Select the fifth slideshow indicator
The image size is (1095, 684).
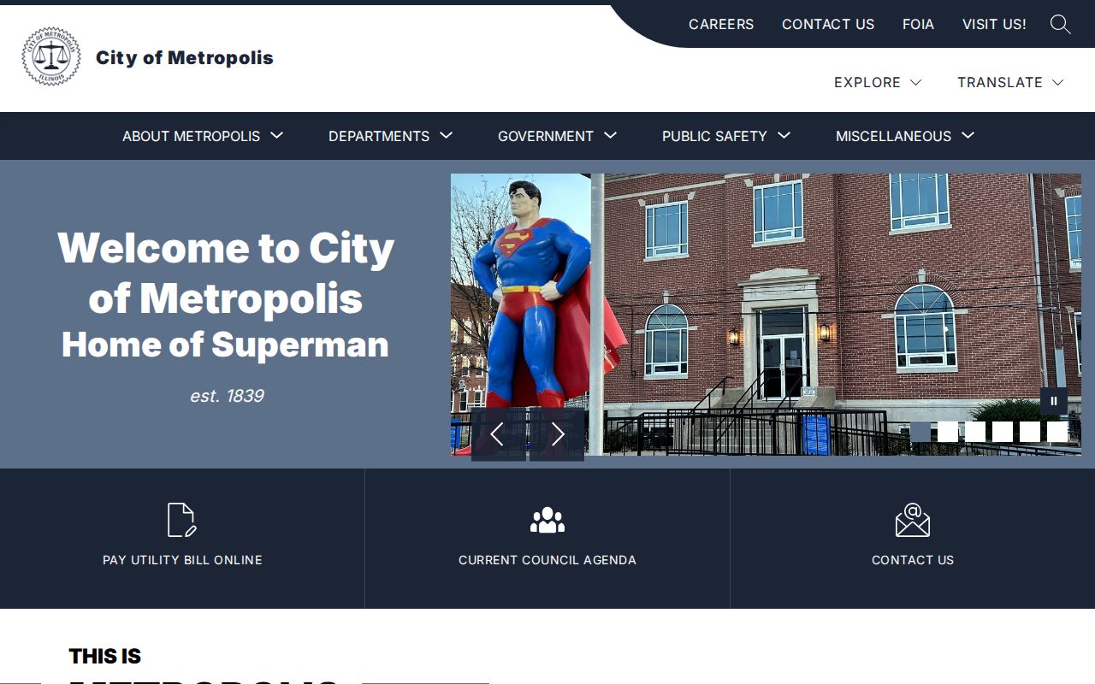pyautogui.click(x=1030, y=432)
